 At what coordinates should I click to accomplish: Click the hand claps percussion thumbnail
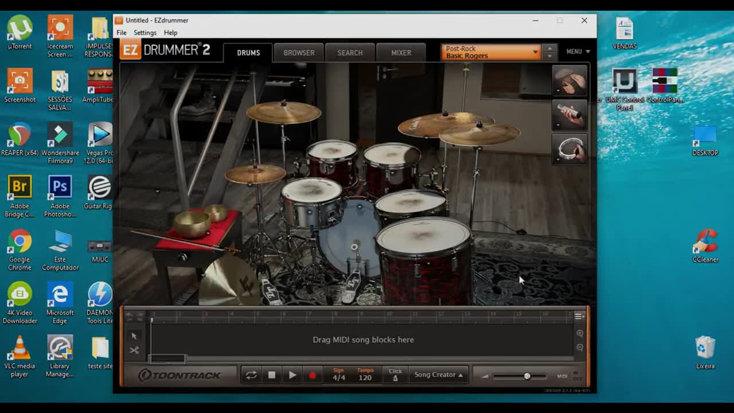click(569, 81)
